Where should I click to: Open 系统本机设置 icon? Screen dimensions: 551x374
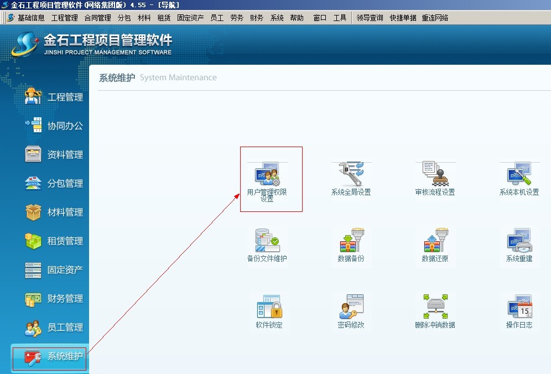tap(519, 174)
